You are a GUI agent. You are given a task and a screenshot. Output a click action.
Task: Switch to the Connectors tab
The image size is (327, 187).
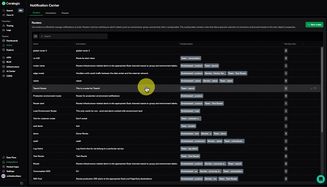[x=51, y=13]
